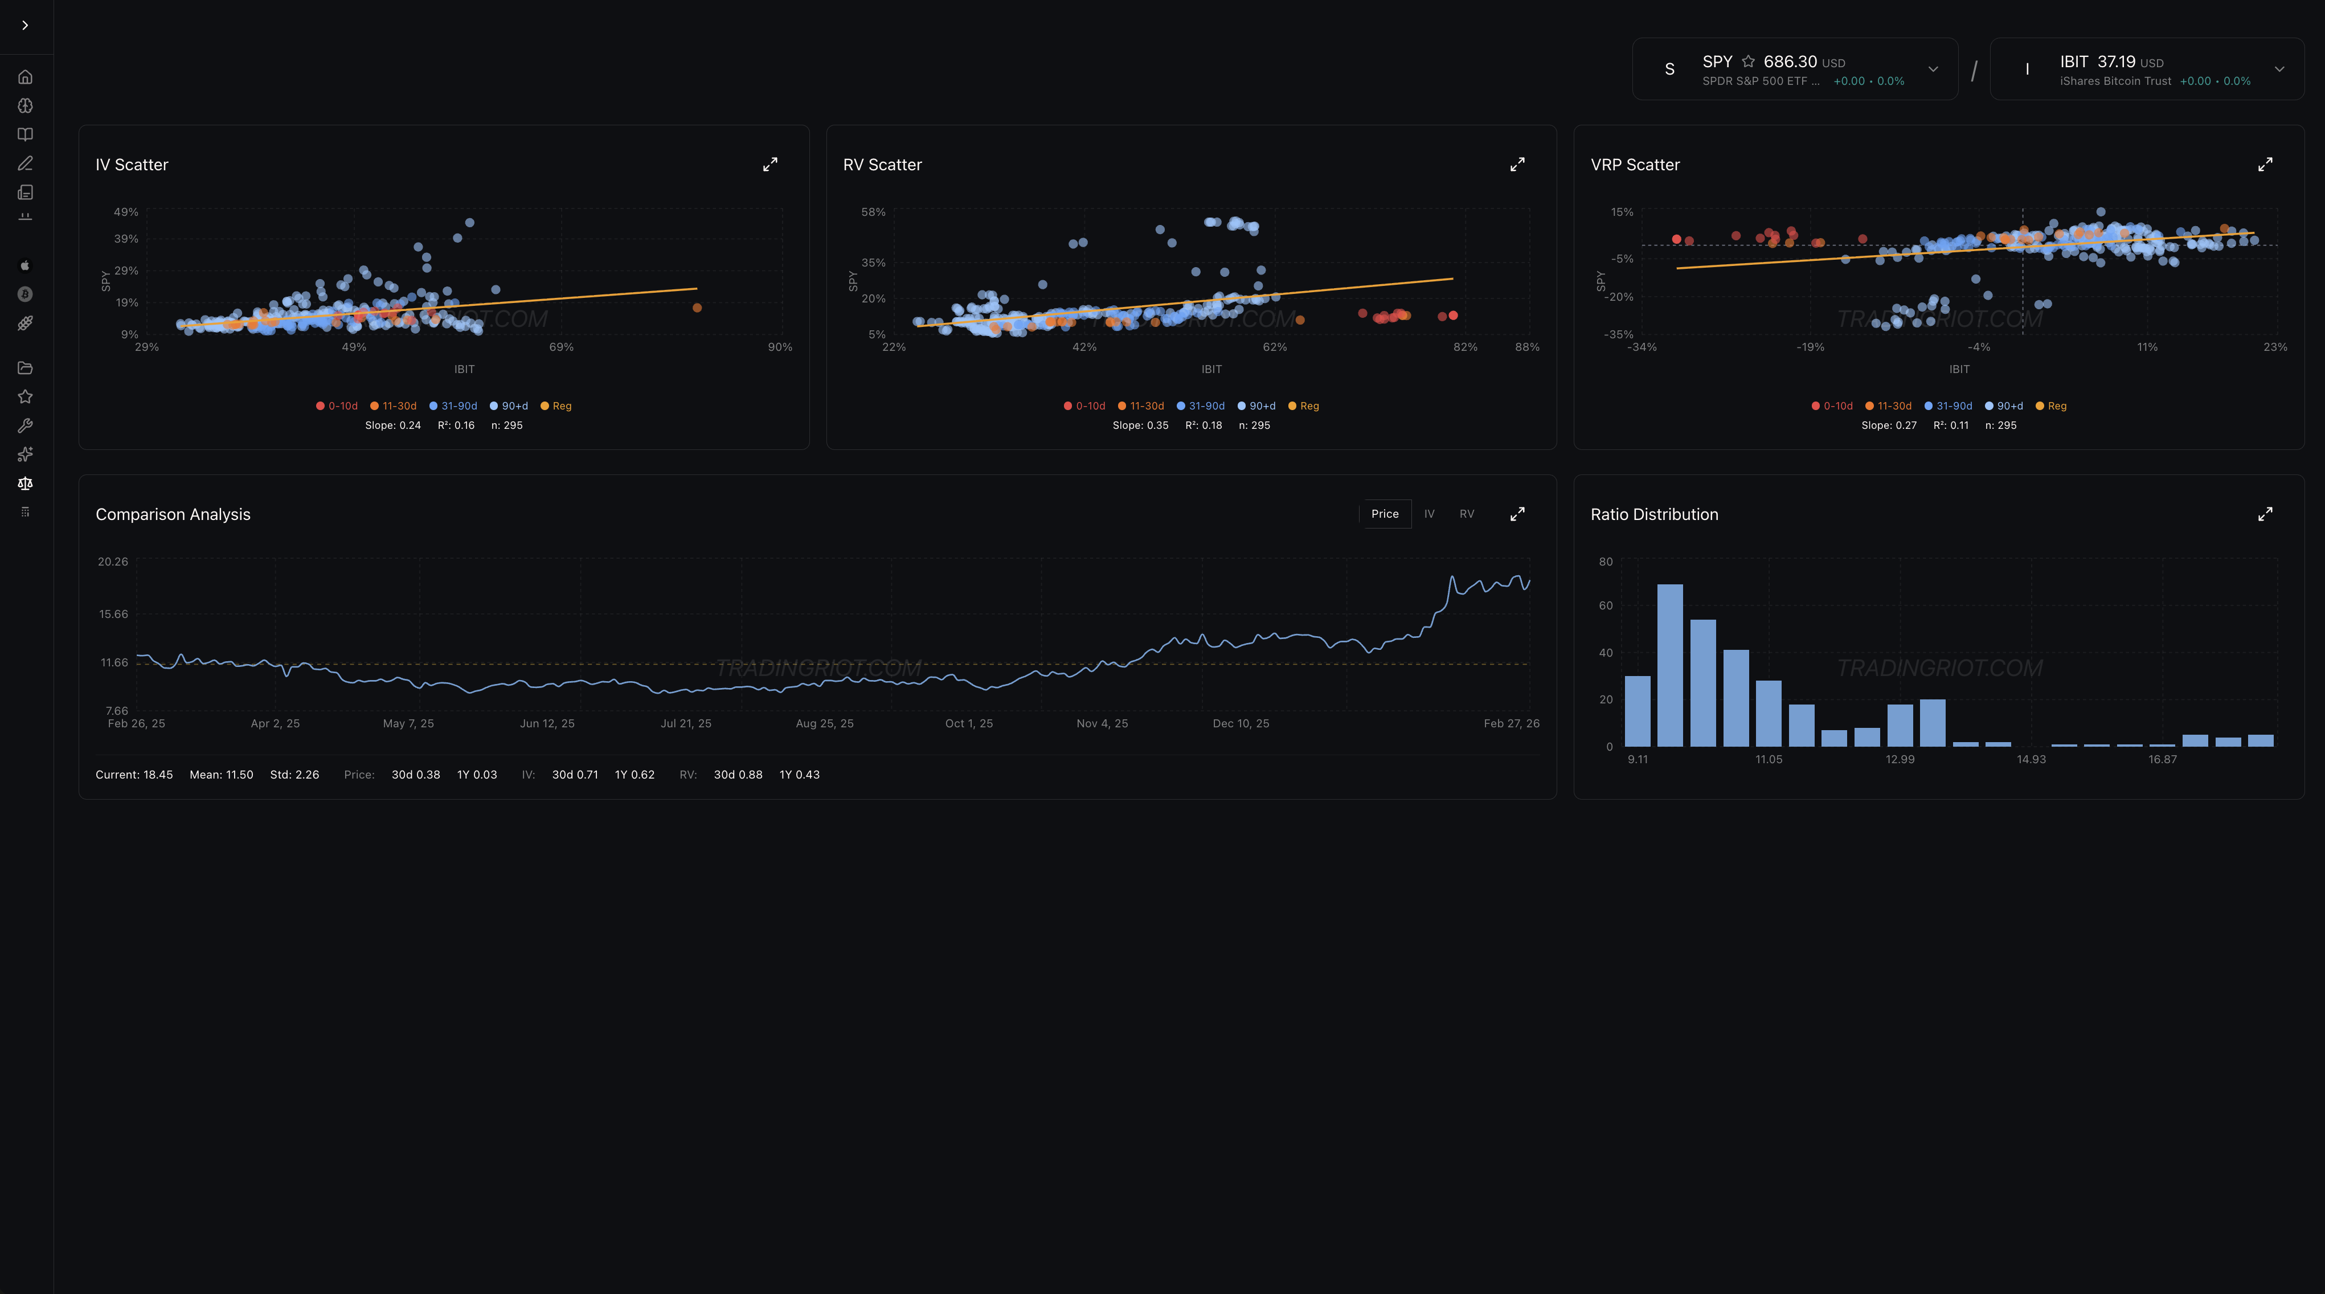Open the IBIT ticker selector dropdown
2325x1294 pixels.
point(2279,68)
